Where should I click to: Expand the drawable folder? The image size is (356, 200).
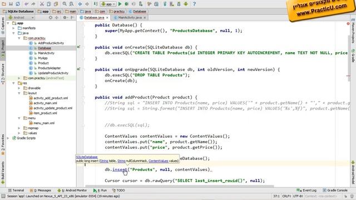(19, 88)
